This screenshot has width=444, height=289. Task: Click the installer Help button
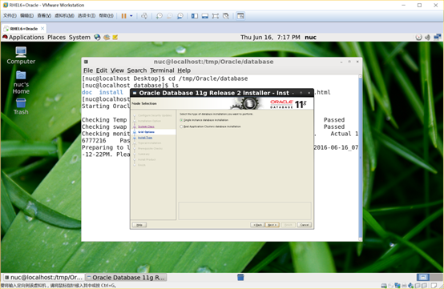pos(139,225)
